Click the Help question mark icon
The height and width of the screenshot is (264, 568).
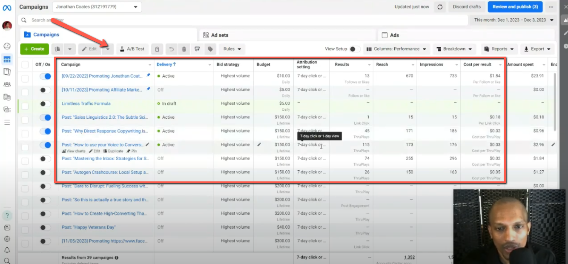(7, 215)
